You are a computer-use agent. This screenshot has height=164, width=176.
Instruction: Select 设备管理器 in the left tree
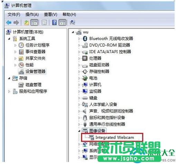(35, 71)
